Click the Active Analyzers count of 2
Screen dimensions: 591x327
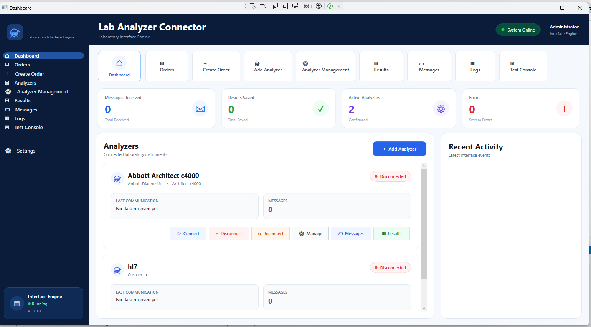click(352, 110)
